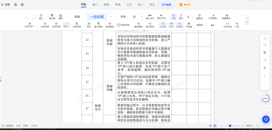
Task: Open the 导入 tab
Action: [x=141, y=5]
